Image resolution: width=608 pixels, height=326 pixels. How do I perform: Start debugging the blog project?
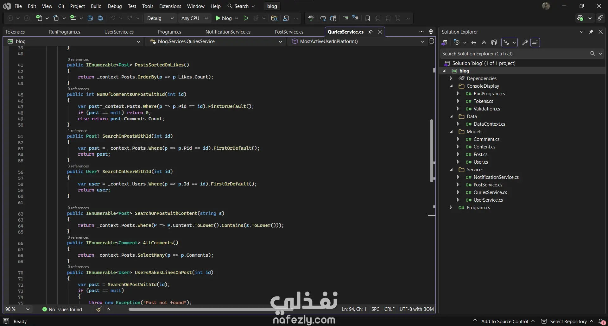coord(224,18)
